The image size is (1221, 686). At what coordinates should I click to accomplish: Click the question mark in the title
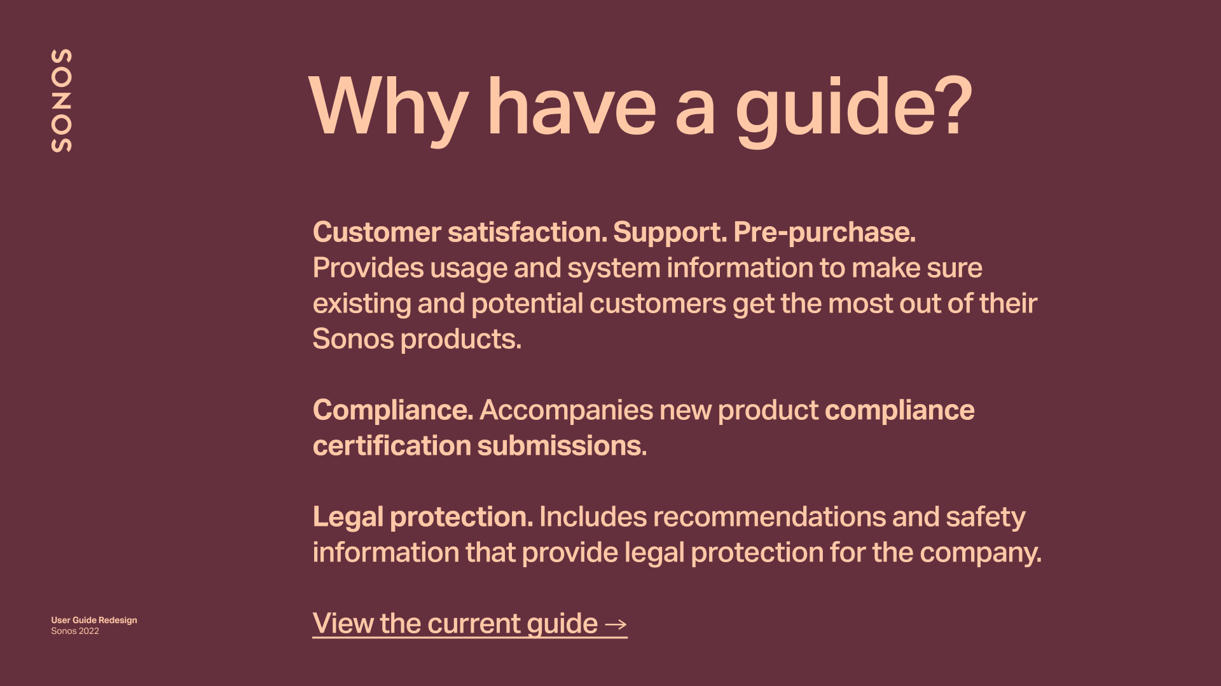tap(958, 107)
